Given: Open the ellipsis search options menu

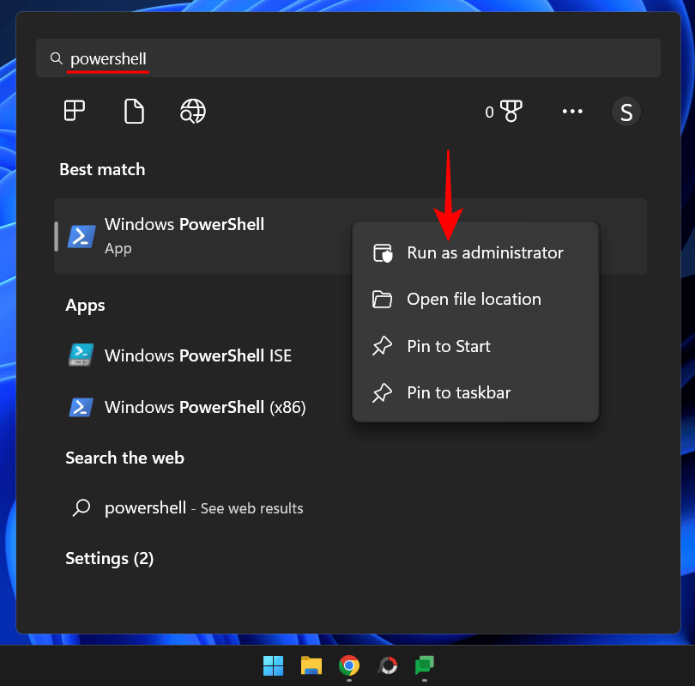Looking at the screenshot, I should [571, 111].
